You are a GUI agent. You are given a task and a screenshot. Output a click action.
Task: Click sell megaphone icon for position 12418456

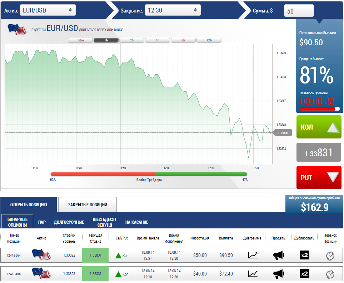coord(278,274)
